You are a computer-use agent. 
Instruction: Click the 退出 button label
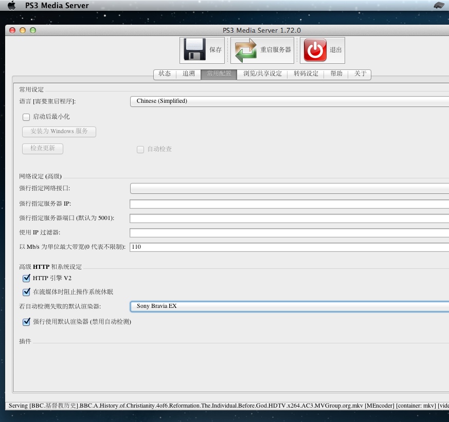click(x=335, y=50)
